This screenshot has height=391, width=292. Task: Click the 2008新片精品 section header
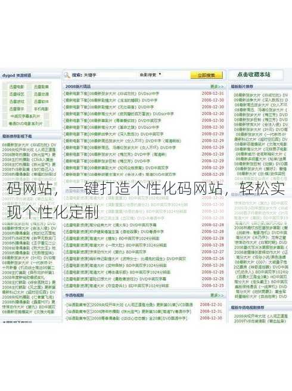pyautogui.click(x=78, y=86)
